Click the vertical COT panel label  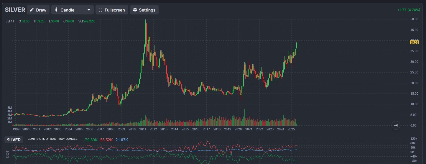pos(8,153)
